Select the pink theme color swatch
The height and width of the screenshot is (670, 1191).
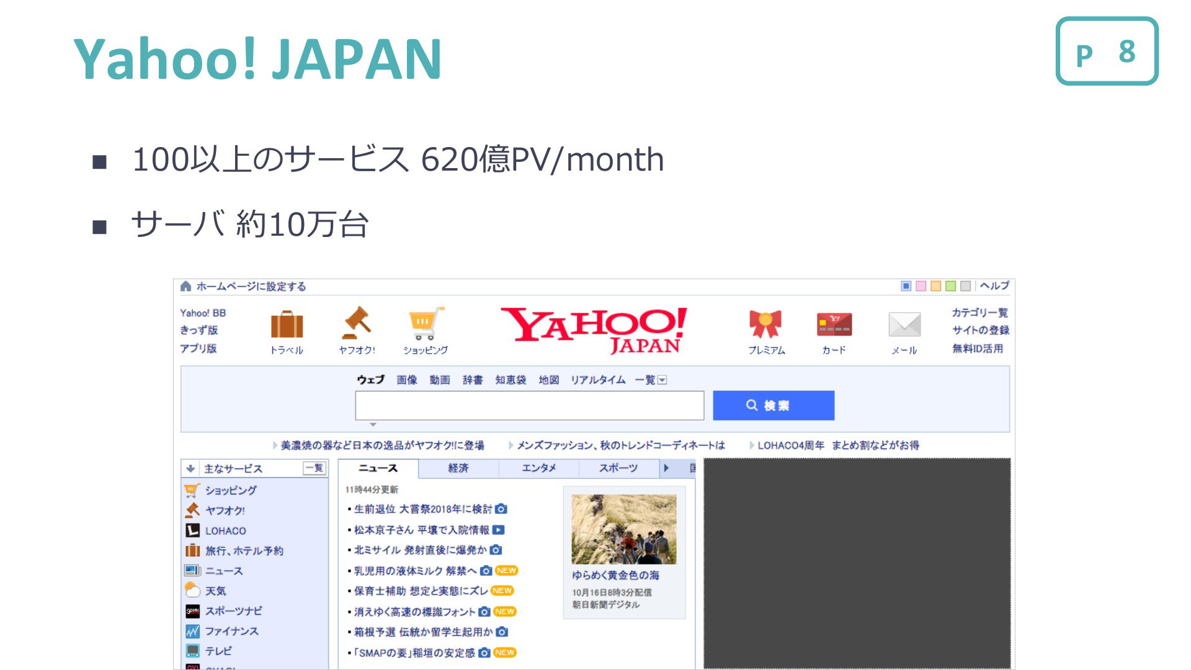pos(921,286)
